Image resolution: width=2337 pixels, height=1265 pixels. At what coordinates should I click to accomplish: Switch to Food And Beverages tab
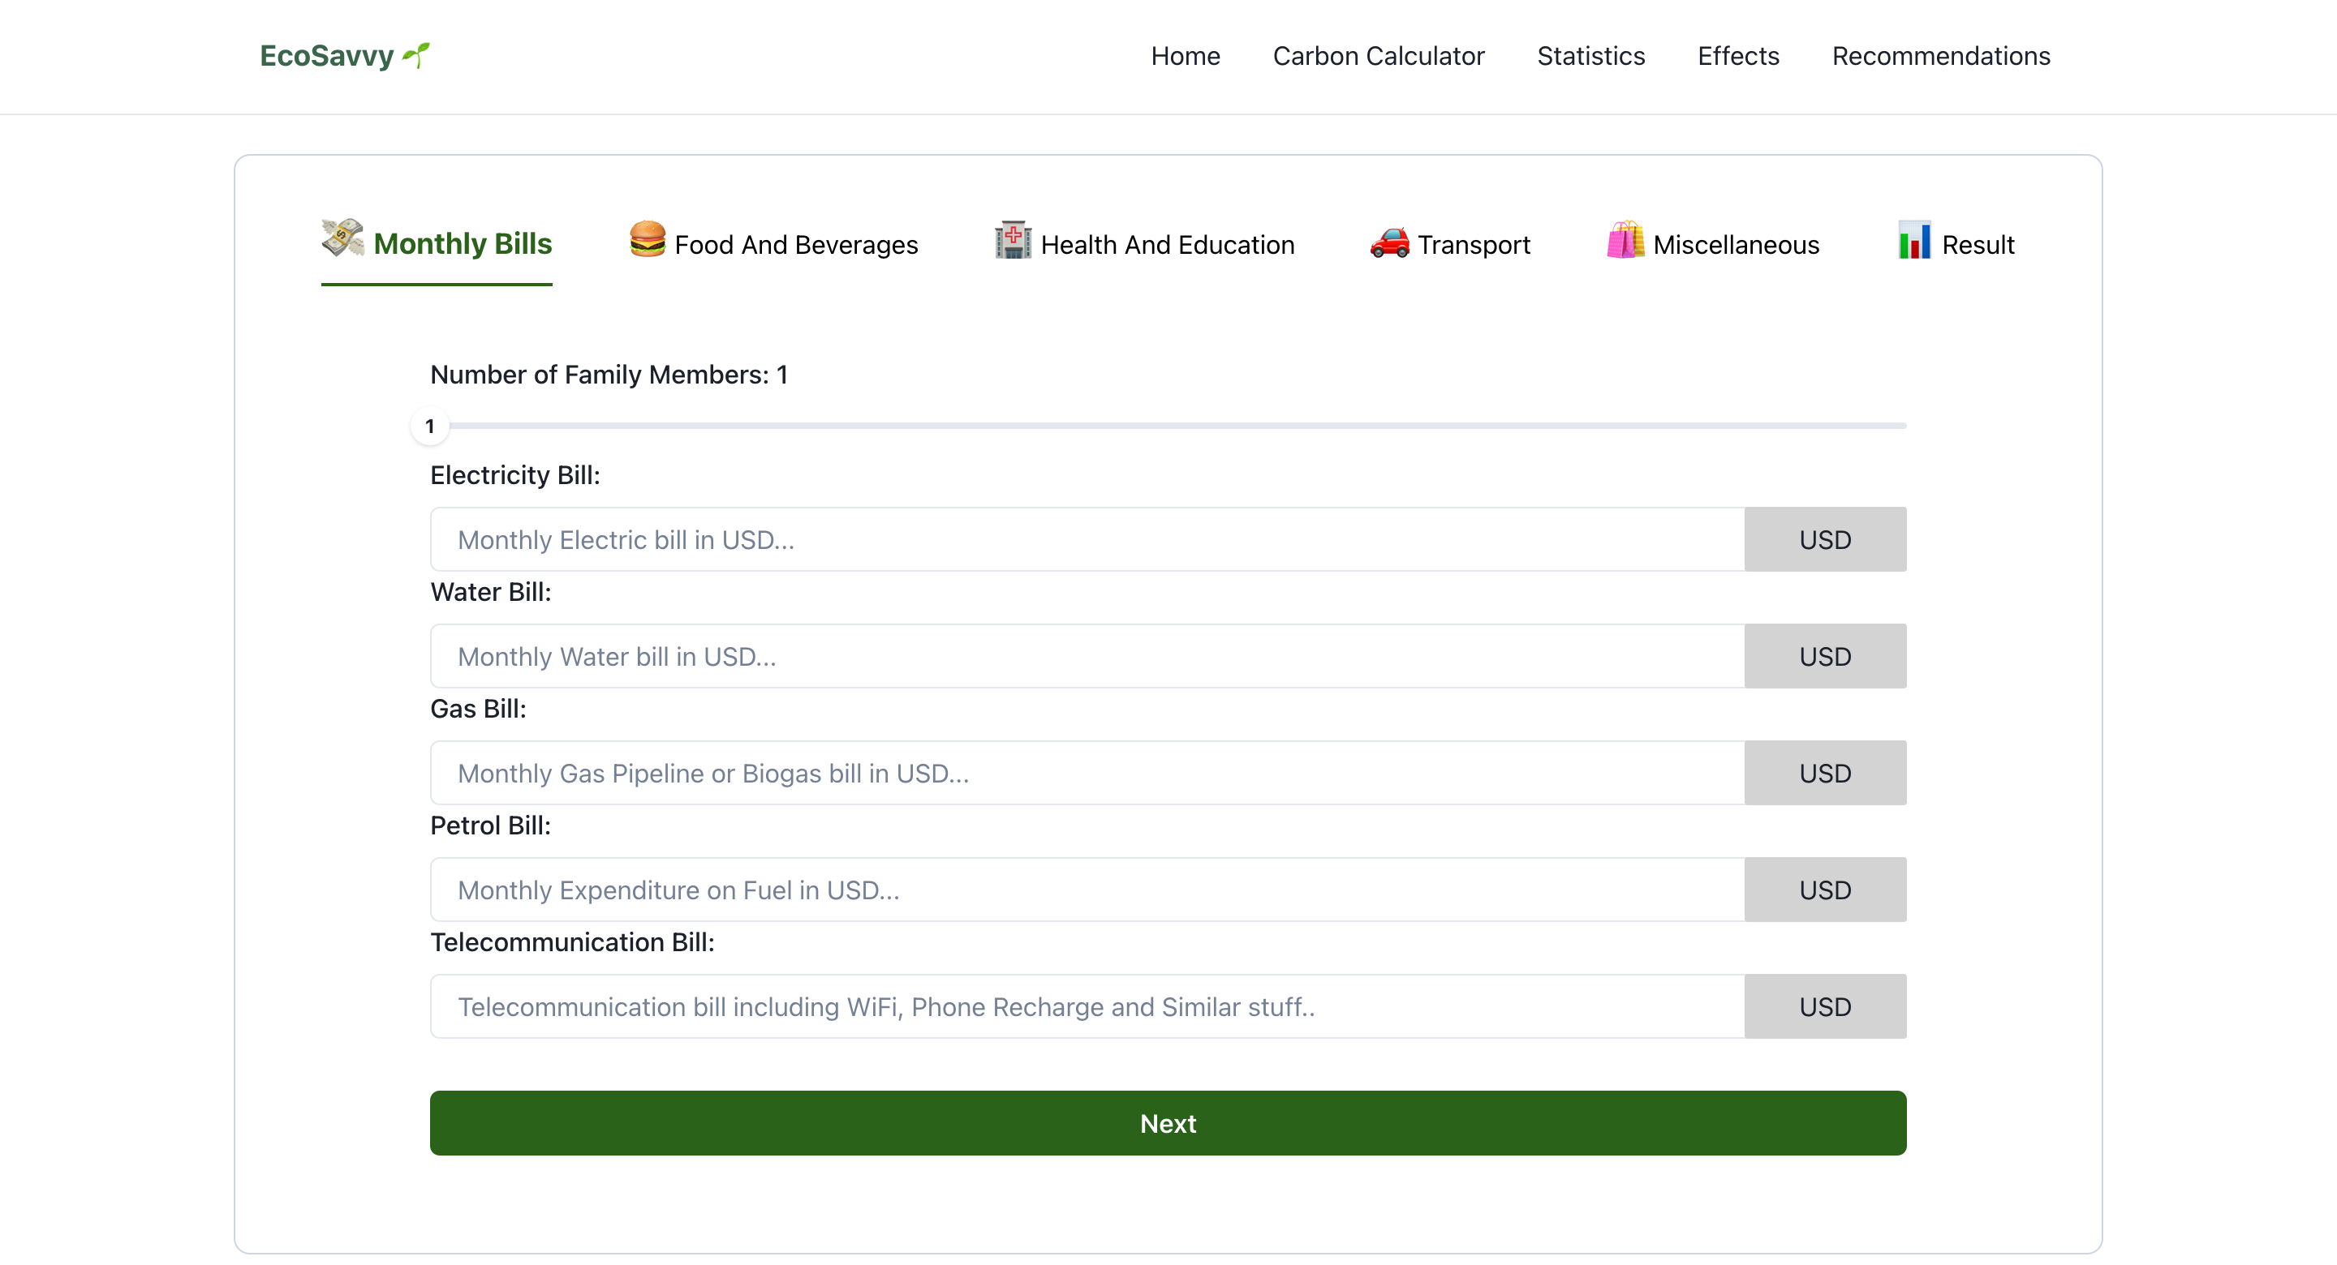(x=795, y=245)
